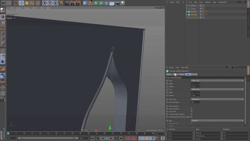Switch to the Phong tab

point(195,74)
